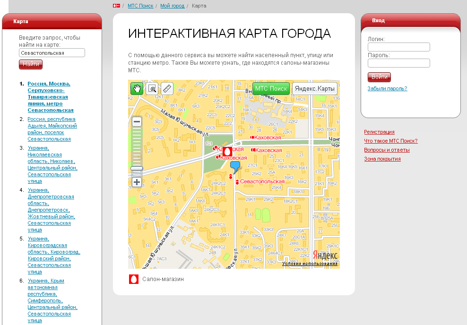467x325 pixels.
Task: Choose the ruler distance-measuring tool
Action: pyautogui.click(x=167, y=88)
